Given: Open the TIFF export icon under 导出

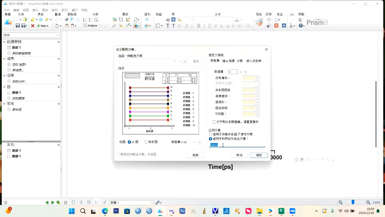Looking at the screenshot, I should pos(259,21).
